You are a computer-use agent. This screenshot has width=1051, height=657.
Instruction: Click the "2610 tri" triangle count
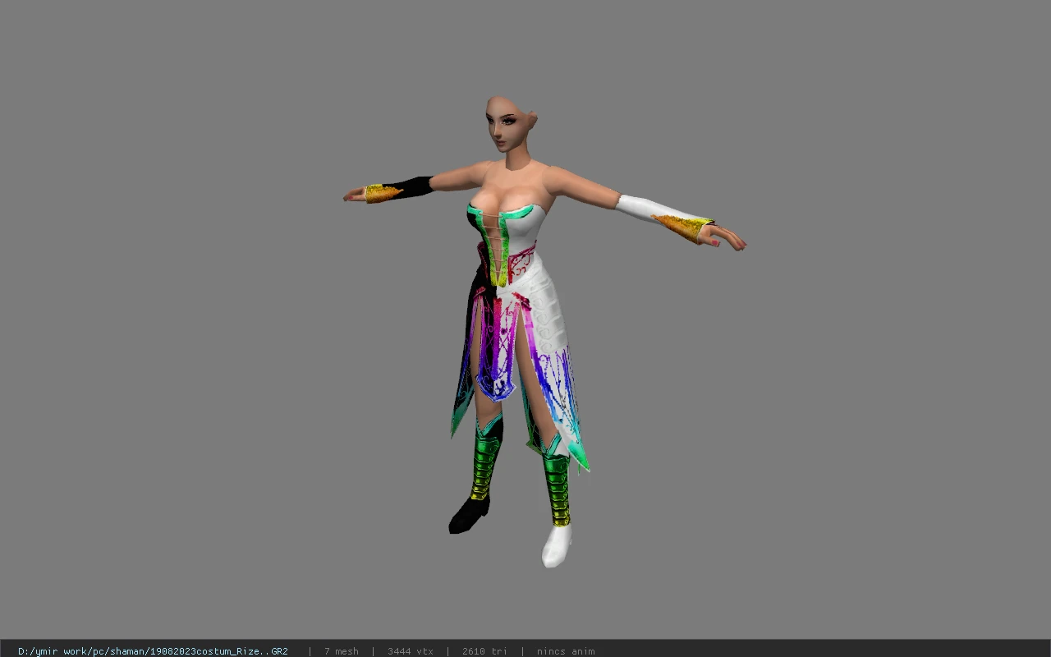tap(484, 651)
